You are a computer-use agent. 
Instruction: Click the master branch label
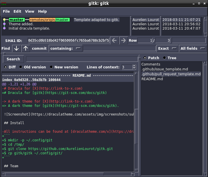click(x=17, y=20)
